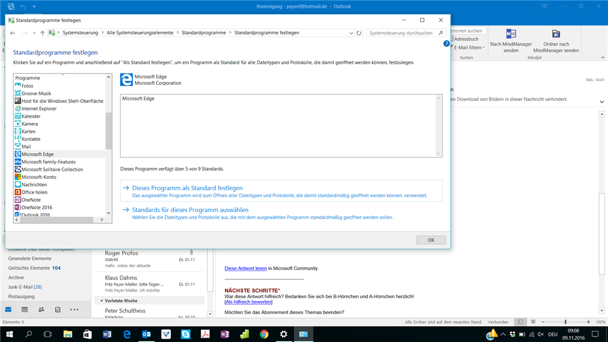Expand the Outlook message header chevron
Screen dimensions: 608x342
[x=601, y=102]
